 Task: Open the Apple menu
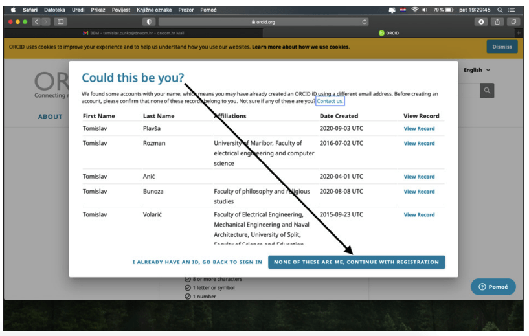tap(13, 10)
